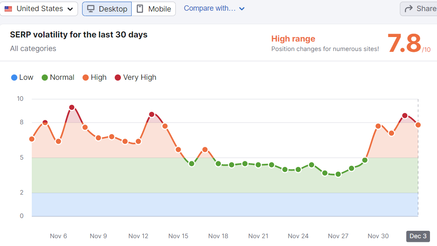Click the last data point on Dec 3
Viewport: 437px width, 246px height.
tap(418, 125)
